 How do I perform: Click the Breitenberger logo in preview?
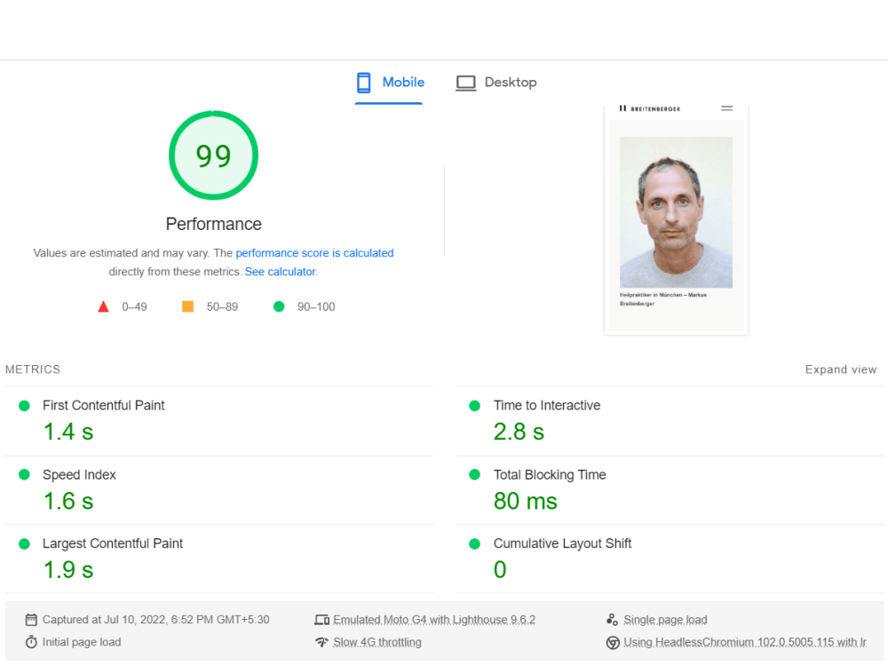(650, 108)
